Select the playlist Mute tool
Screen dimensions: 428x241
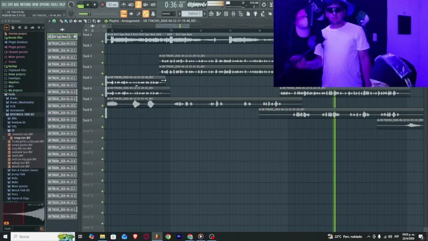click(75, 21)
